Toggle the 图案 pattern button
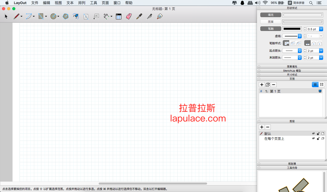This screenshot has width=327, height=192. click(x=270, y=22)
